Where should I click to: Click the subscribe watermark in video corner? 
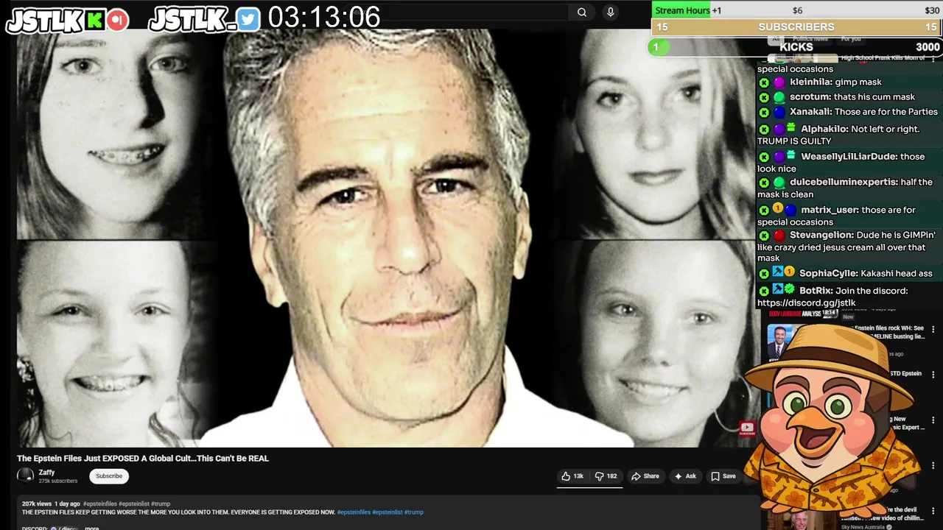(747, 428)
